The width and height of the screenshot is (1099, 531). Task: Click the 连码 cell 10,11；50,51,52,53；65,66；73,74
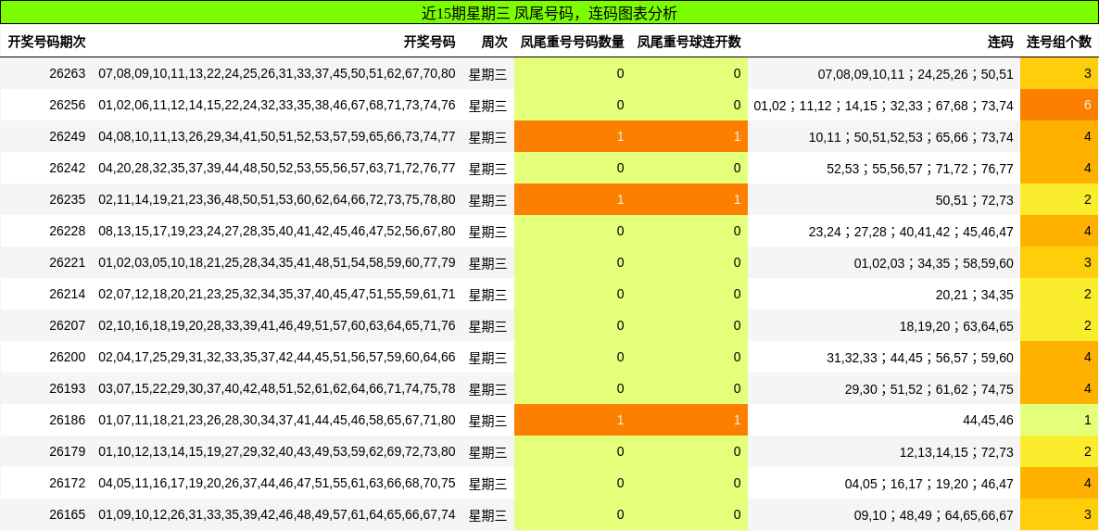911,137
